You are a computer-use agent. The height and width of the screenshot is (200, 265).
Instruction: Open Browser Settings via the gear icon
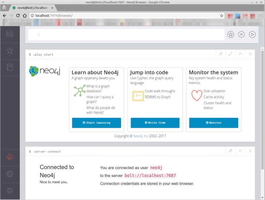tap(10, 174)
